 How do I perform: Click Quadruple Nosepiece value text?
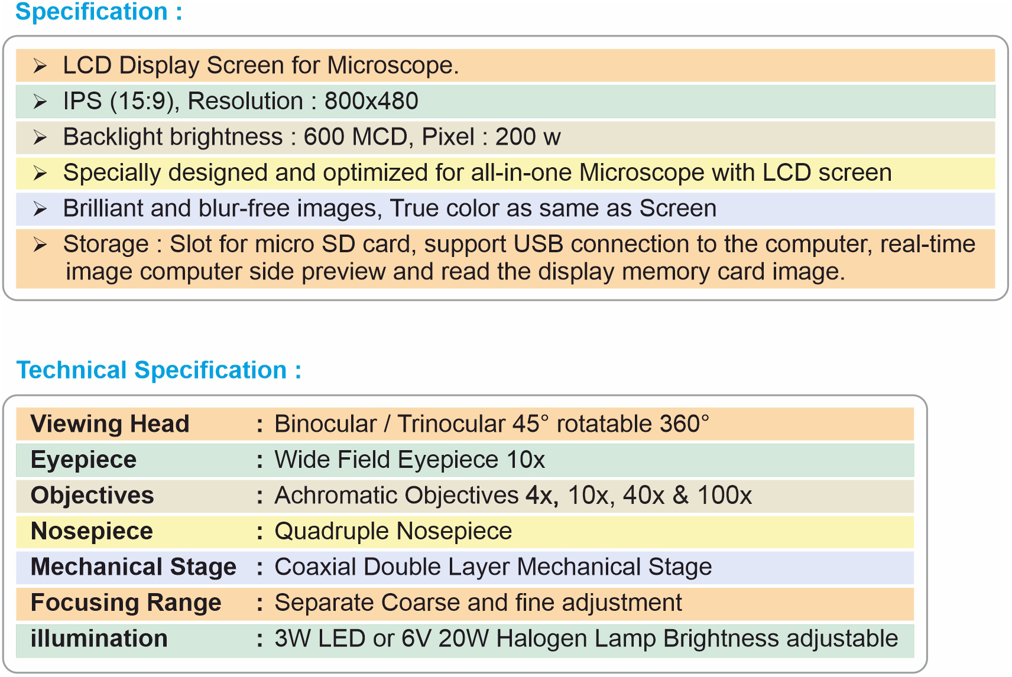click(393, 531)
